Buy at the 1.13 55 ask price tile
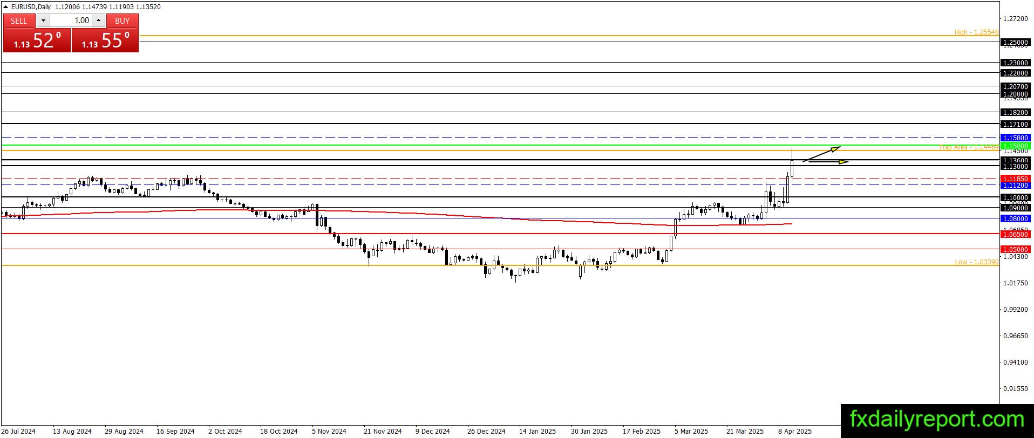The width and height of the screenshot is (1034, 438). [105, 40]
